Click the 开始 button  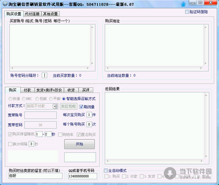click(x=79, y=144)
